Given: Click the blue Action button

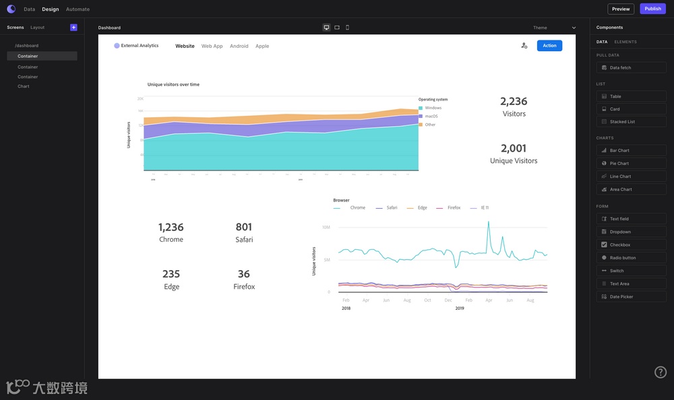Looking at the screenshot, I should pos(549,46).
